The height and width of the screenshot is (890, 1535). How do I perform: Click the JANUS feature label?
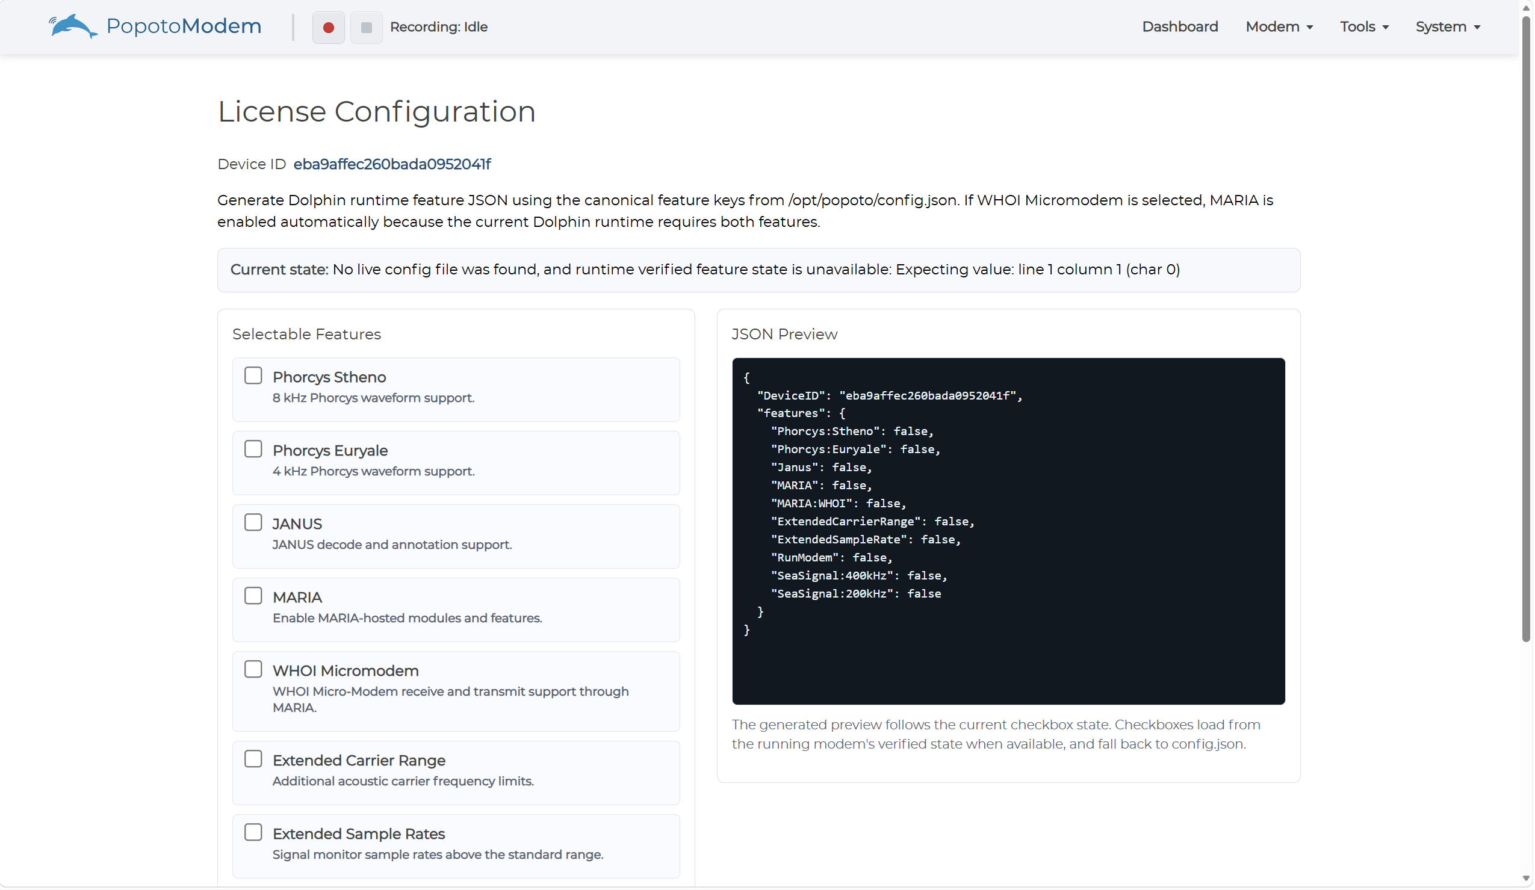pos(297,524)
